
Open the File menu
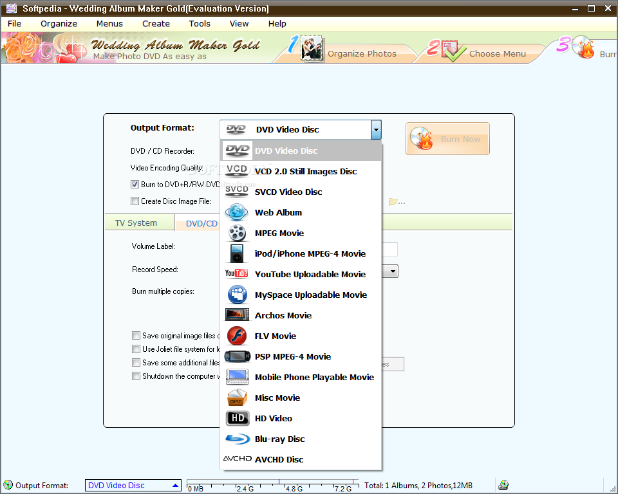coord(15,24)
